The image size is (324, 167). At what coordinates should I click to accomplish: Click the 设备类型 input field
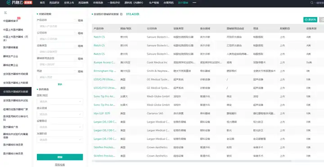[60, 52]
